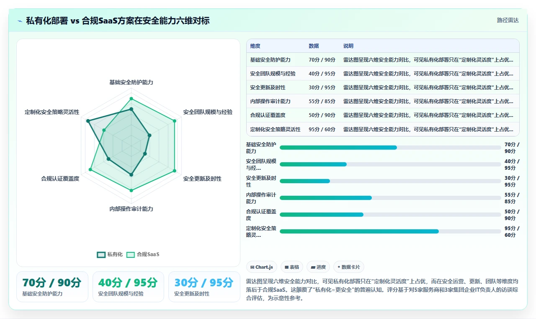Click the 维度 column header
Image resolution: width=536 pixels, height=319 pixels.
coord(255,46)
